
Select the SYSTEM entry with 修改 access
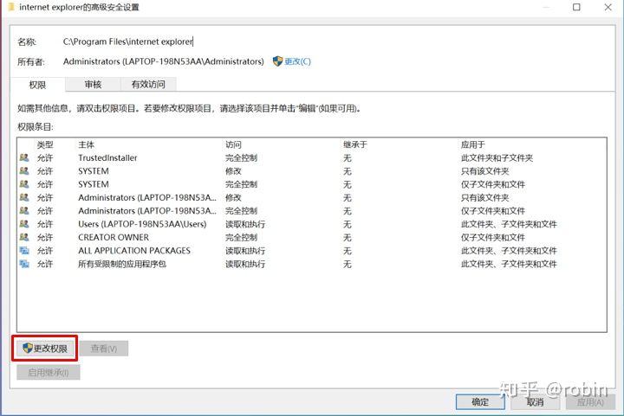click(312, 171)
